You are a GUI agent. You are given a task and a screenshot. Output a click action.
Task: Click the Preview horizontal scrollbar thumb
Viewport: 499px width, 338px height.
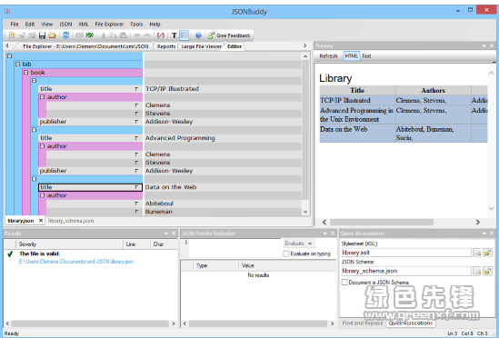[x=382, y=222]
